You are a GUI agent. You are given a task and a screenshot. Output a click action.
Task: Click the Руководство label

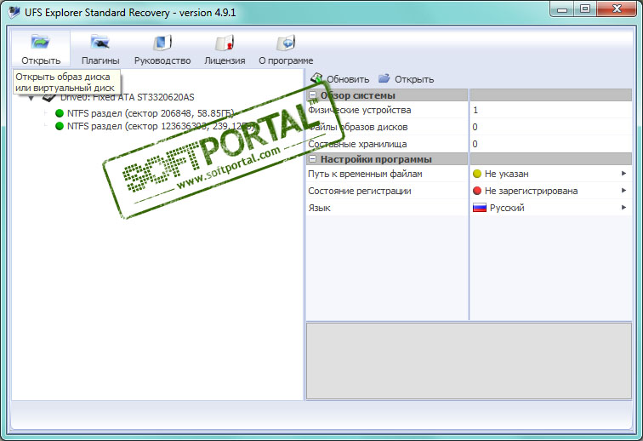point(162,60)
